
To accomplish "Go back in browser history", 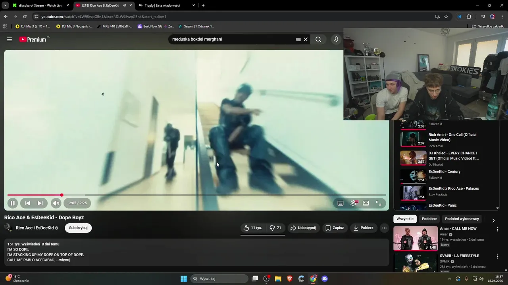I will tap(6, 17).
